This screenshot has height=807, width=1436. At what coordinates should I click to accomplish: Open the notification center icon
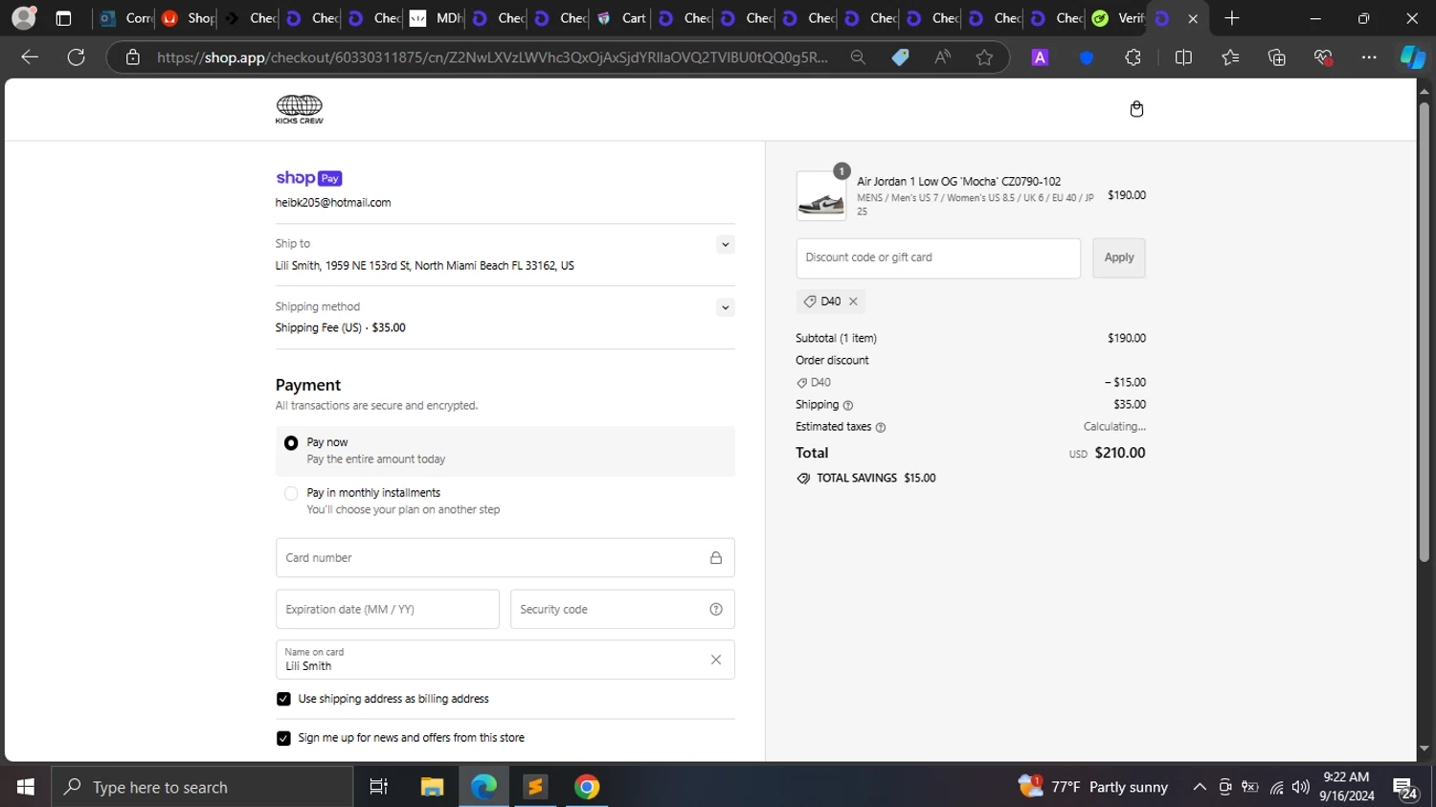[1405, 789]
